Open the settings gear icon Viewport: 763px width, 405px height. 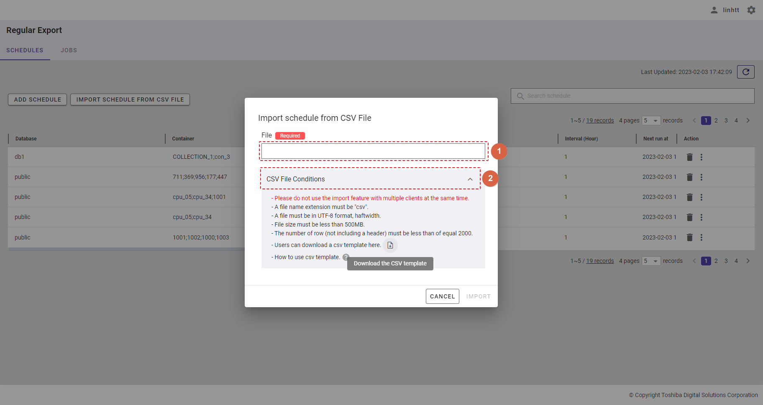(x=751, y=10)
